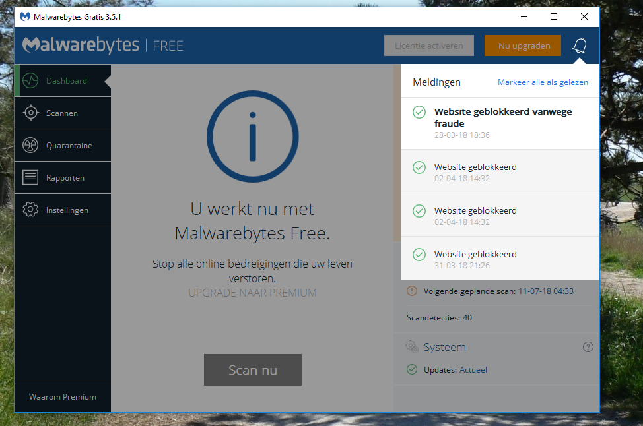
Task: Click the Scandetecties: 40 text
Action: click(x=439, y=317)
